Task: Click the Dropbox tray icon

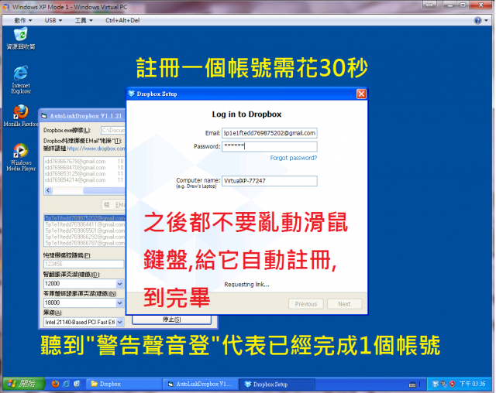Action: tap(436, 384)
